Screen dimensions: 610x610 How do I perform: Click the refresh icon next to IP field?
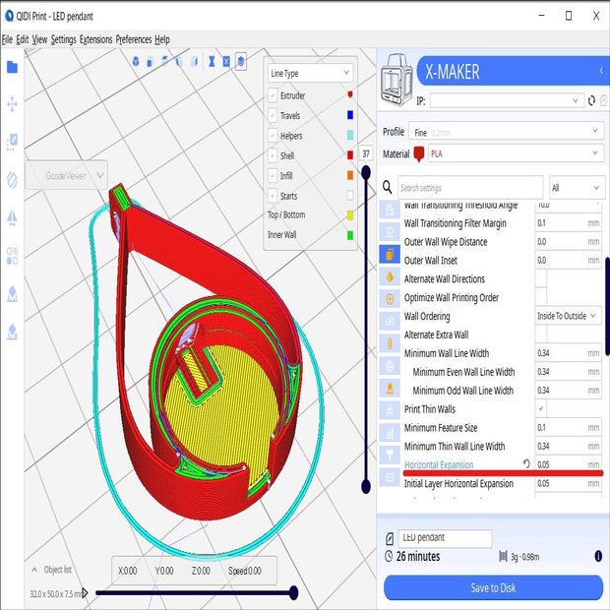point(591,100)
